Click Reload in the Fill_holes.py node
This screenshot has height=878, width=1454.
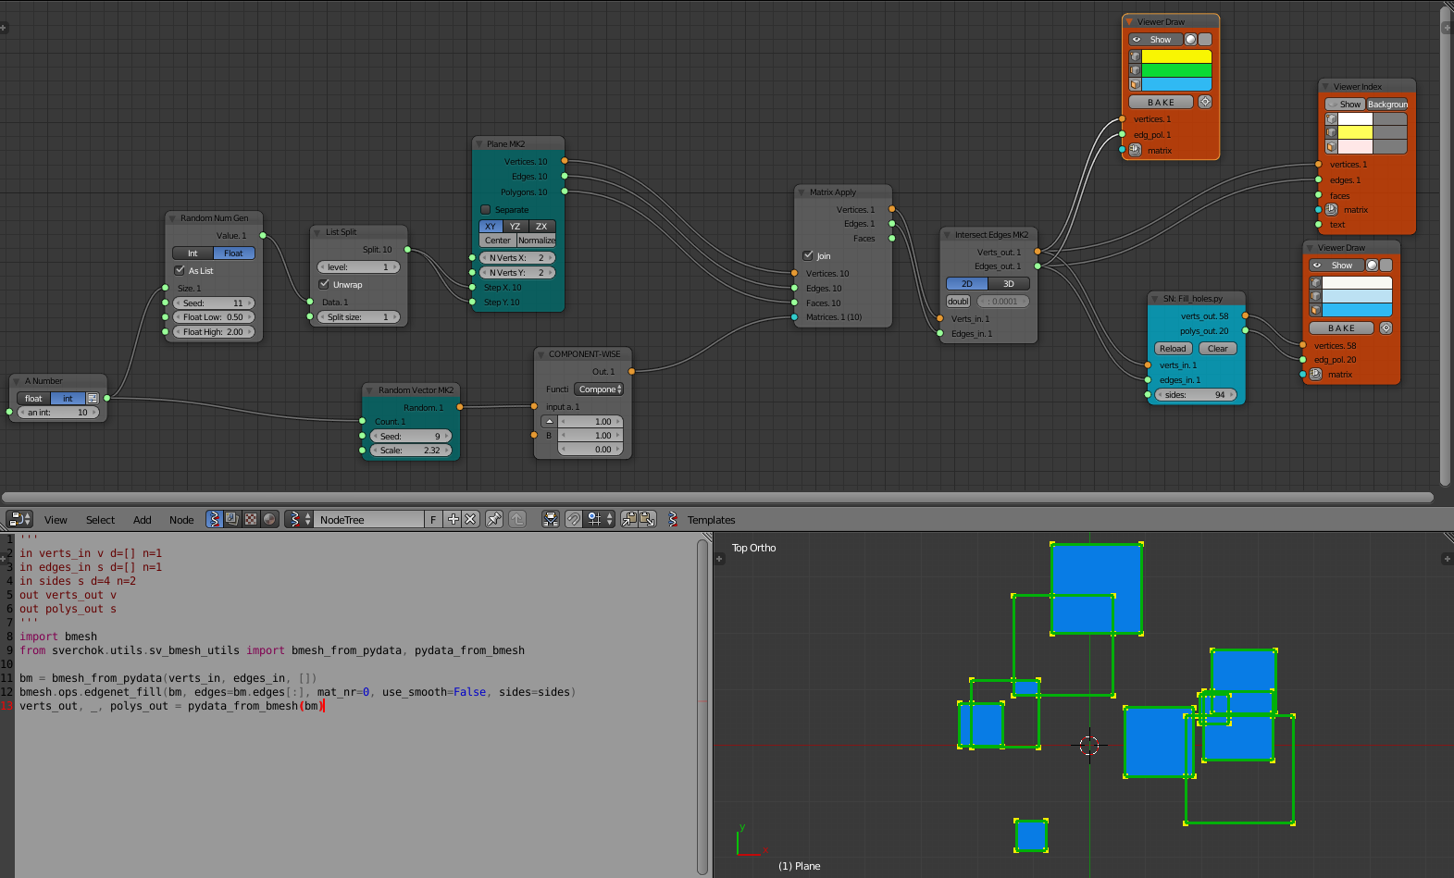(1173, 348)
